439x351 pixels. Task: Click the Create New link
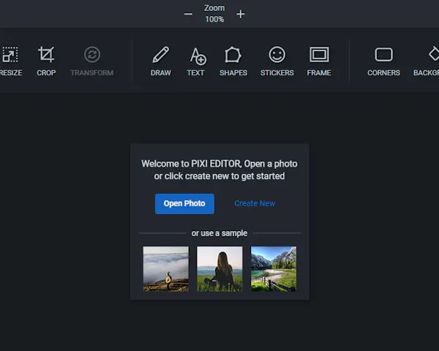(255, 203)
